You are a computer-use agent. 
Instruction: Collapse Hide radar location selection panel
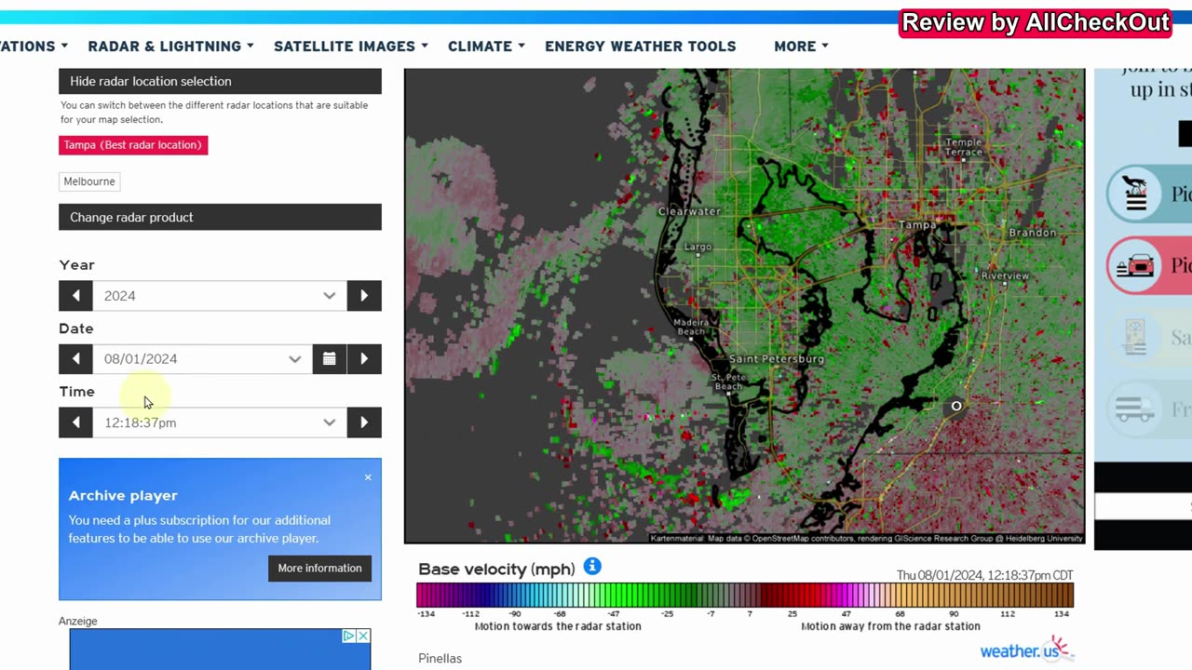[x=220, y=81]
